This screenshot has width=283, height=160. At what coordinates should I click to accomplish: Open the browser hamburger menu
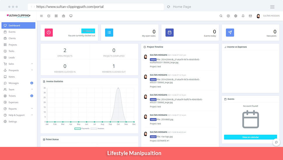272,7
